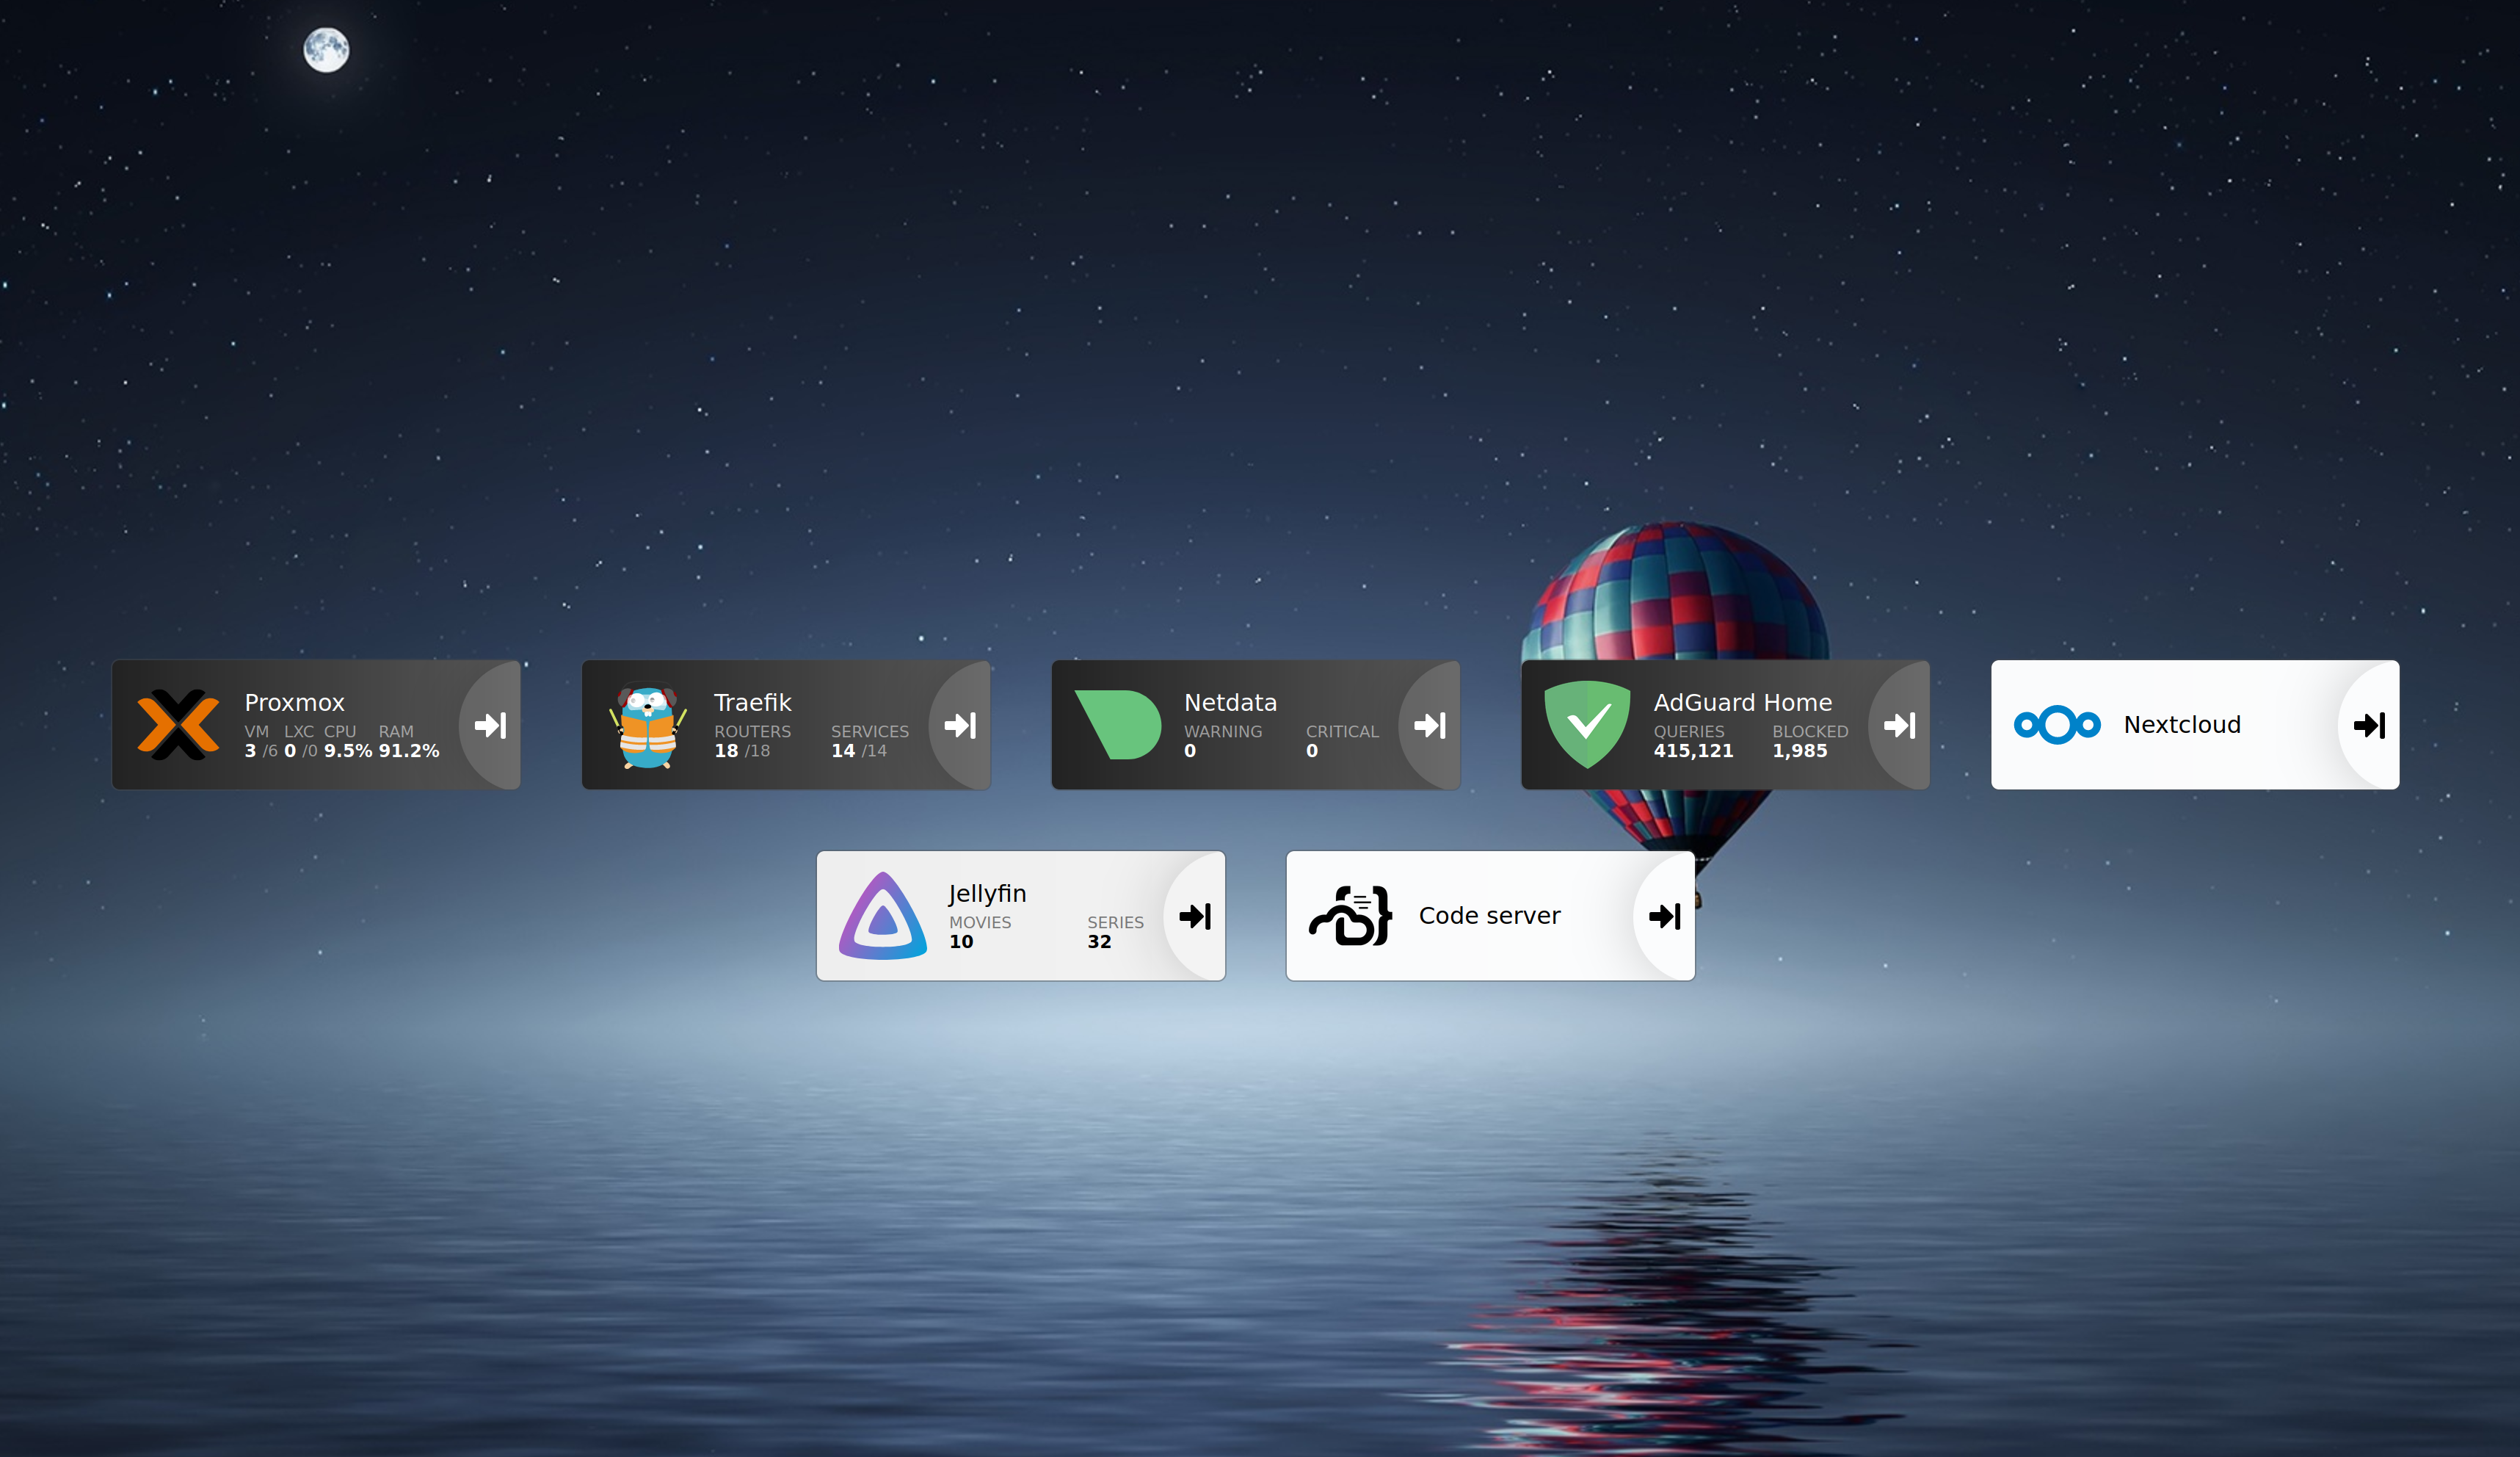The height and width of the screenshot is (1457, 2520).
Task: Click the green Netdata logo icon
Action: (1119, 725)
